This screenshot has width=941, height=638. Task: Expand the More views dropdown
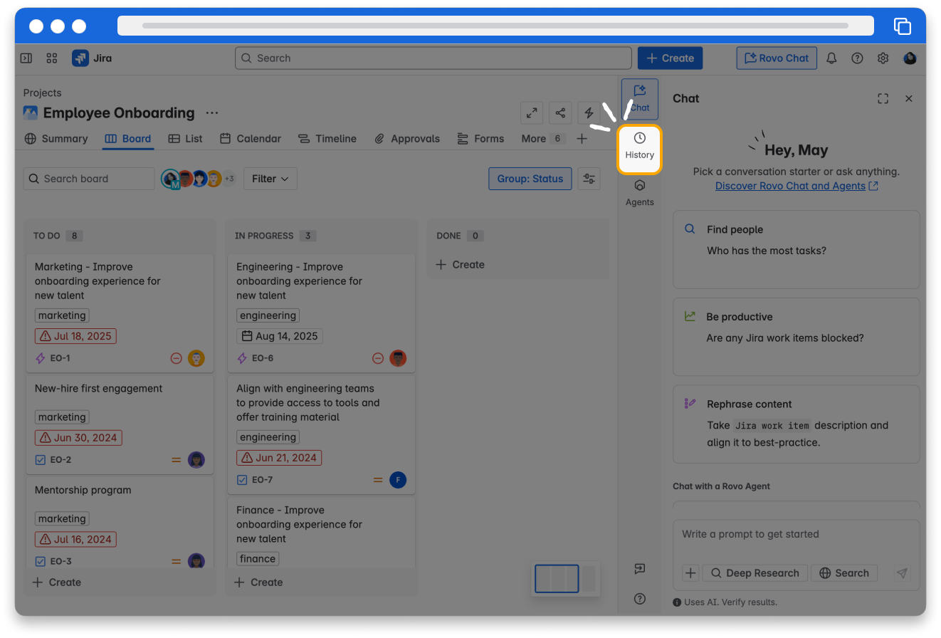(542, 139)
